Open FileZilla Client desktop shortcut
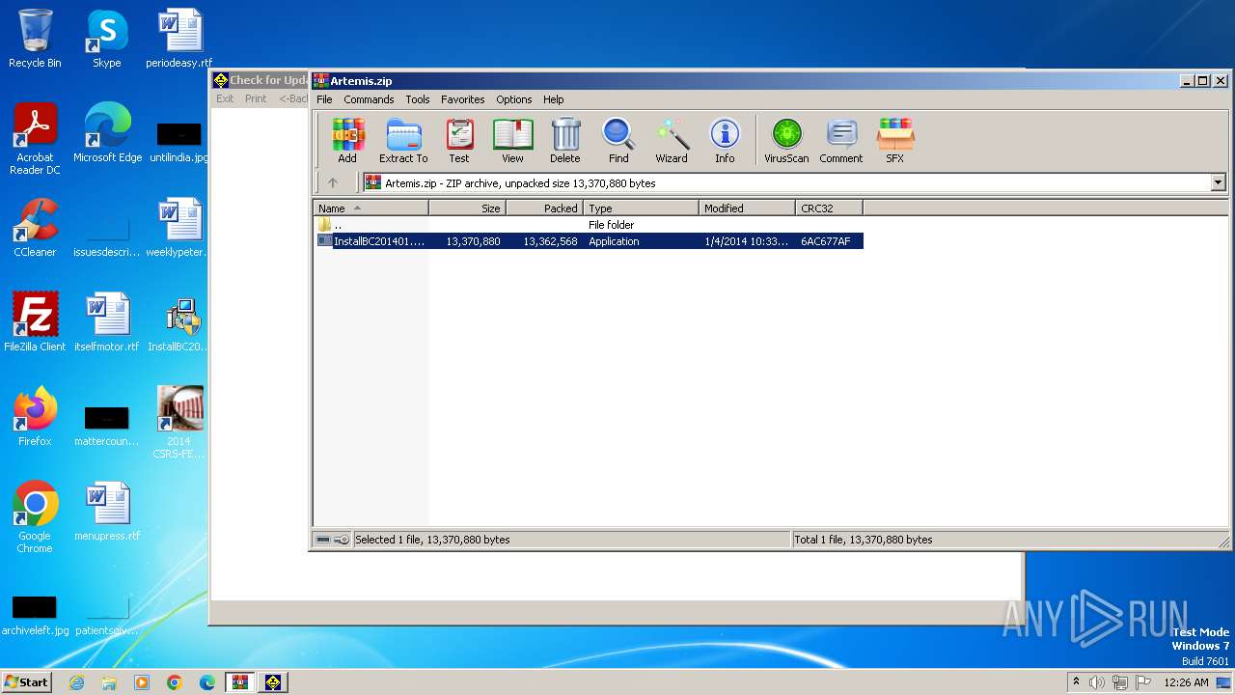Image resolution: width=1235 pixels, height=695 pixels. tap(35, 322)
